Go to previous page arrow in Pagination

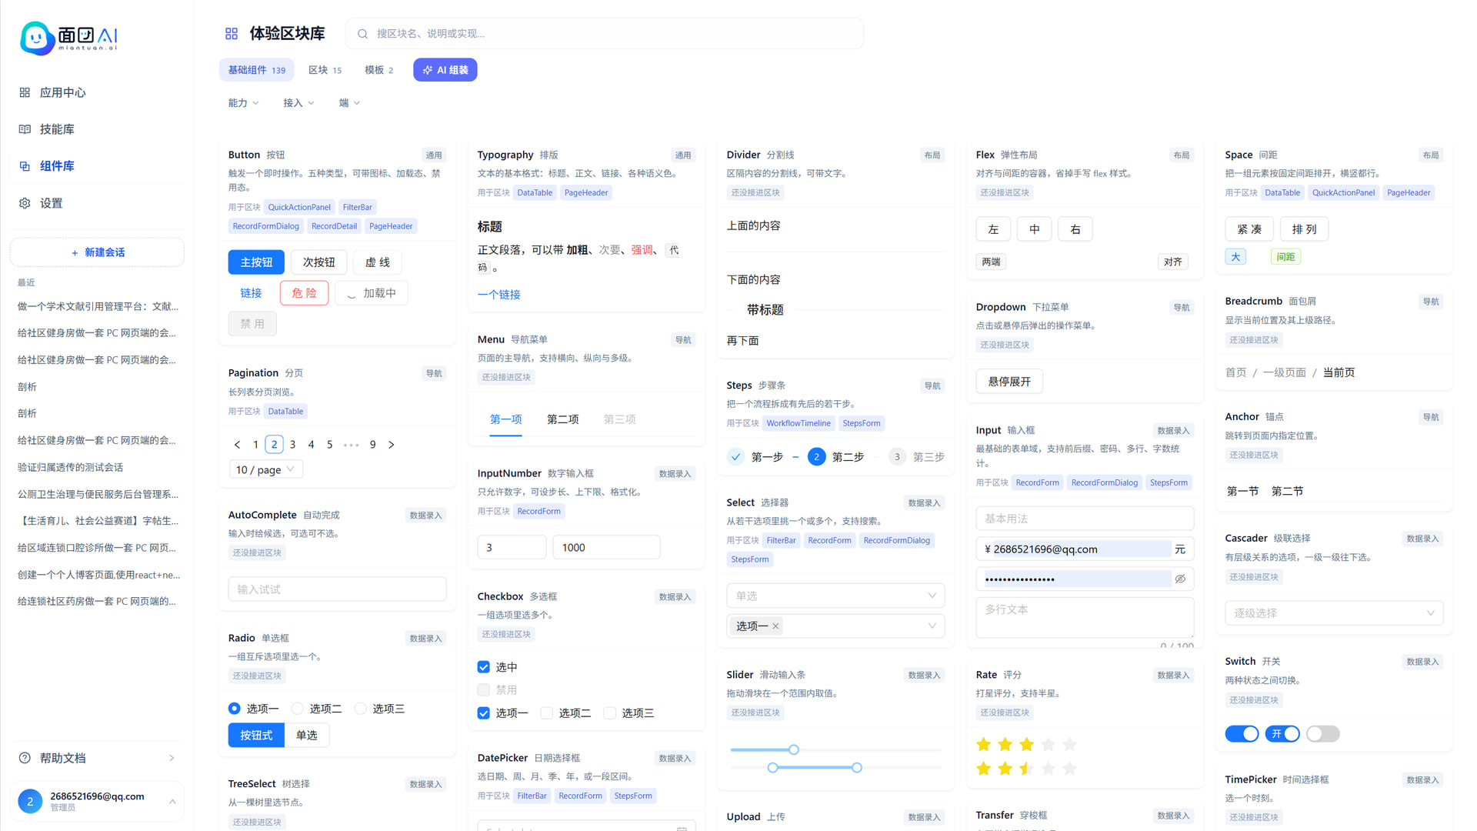(x=237, y=445)
